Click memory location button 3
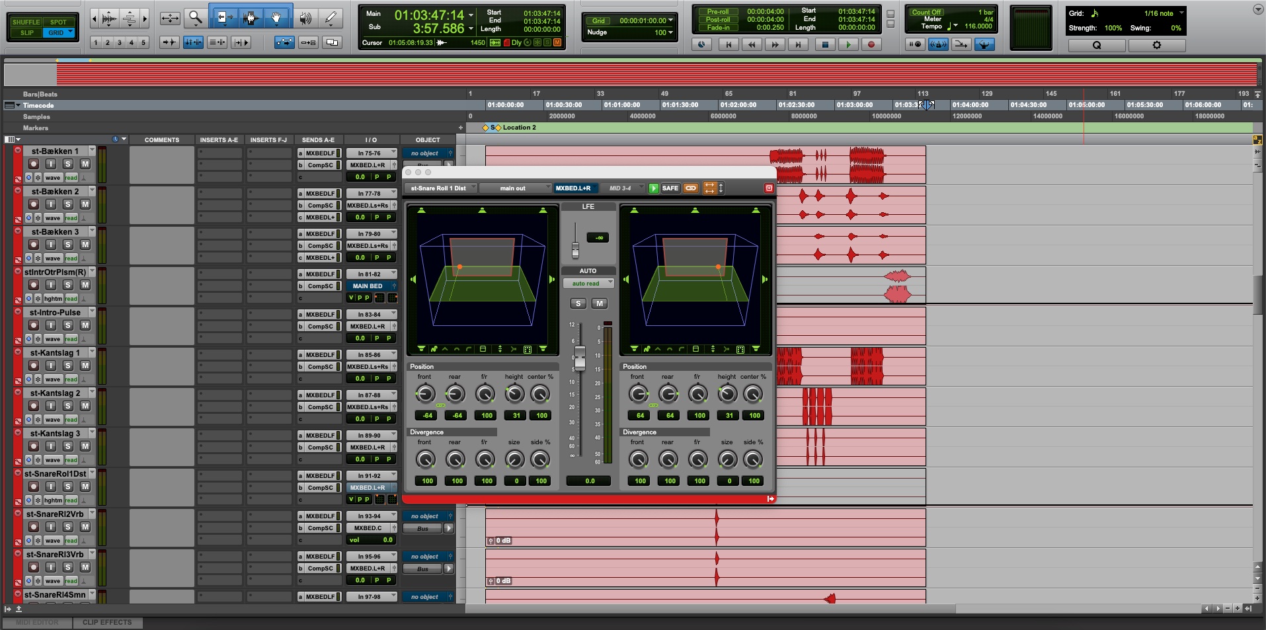The image size is (1266, 630). (120, 42)
